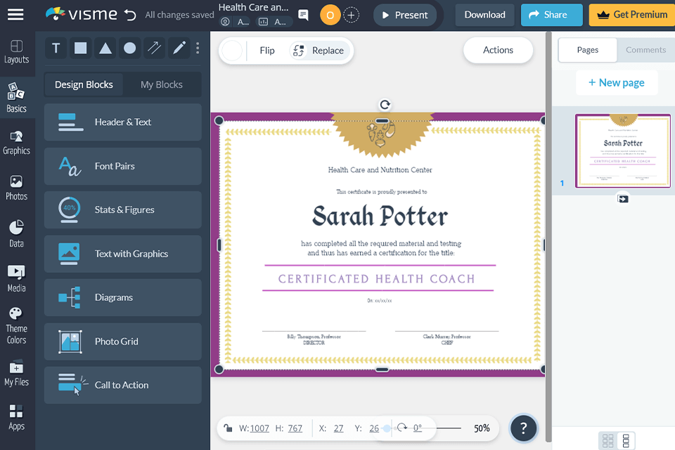Select the triangle shape tool
Image resolution: width=675 pixels, height=450 pixels.
pyautogui.click(x=105, y=48)
